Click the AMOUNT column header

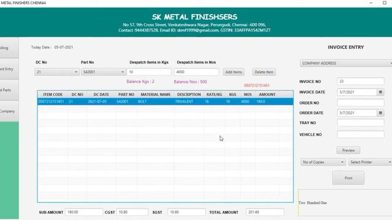coord(267,95)
